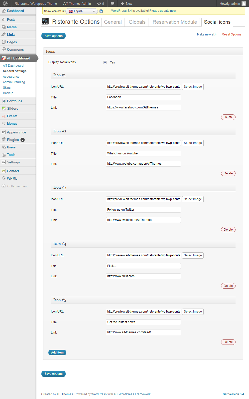The width and height of the screenshot is (249, 399).
Task: Switch to the Globals tab
Action: (x=137, y=22)
